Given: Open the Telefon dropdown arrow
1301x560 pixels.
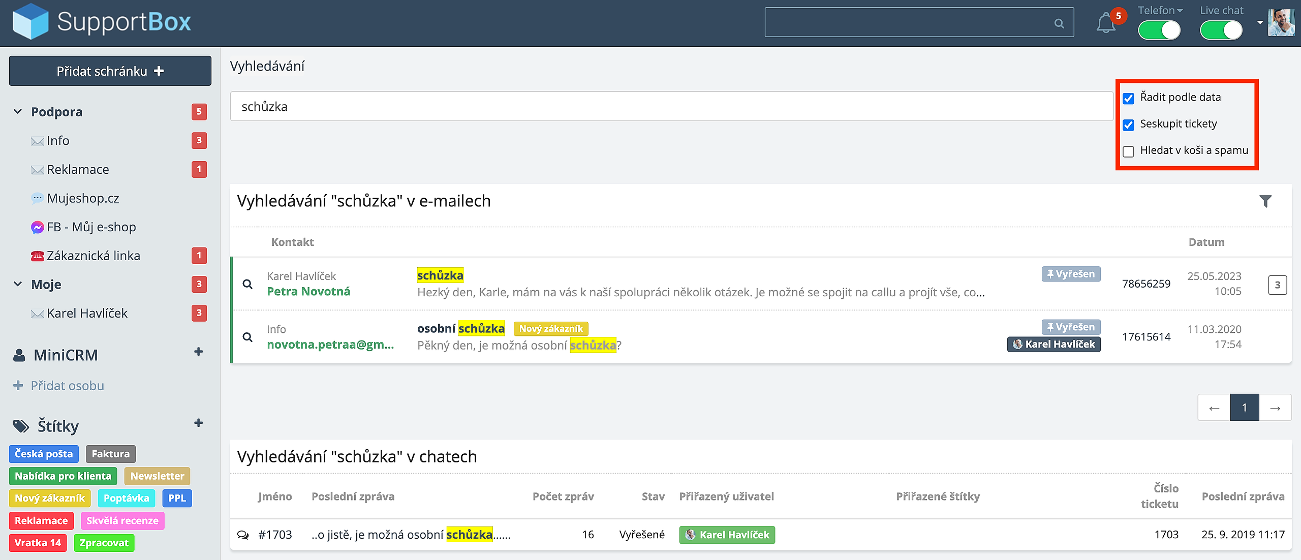Looking at the screenshot, I should click(x=1180, y=11).
